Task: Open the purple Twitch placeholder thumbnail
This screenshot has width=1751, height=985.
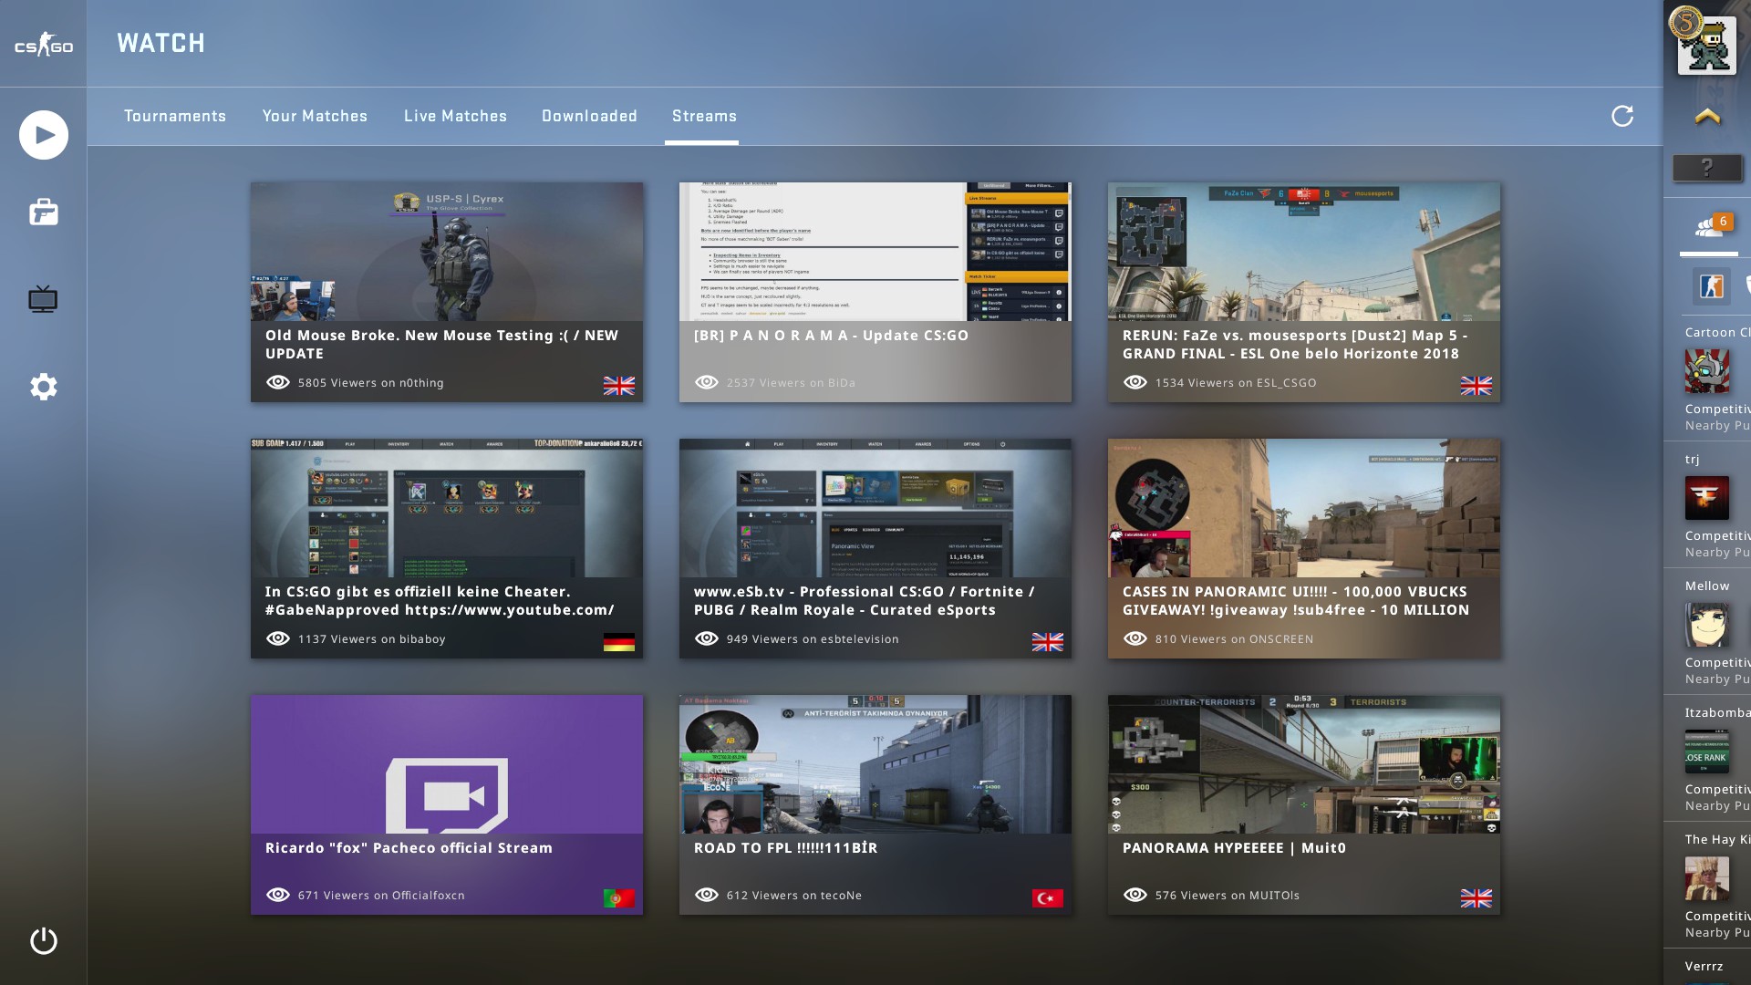Action: 447,764
